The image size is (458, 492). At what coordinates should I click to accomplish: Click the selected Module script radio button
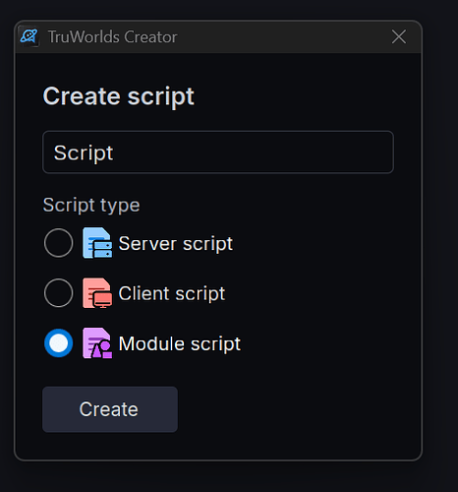pos(58,343)
